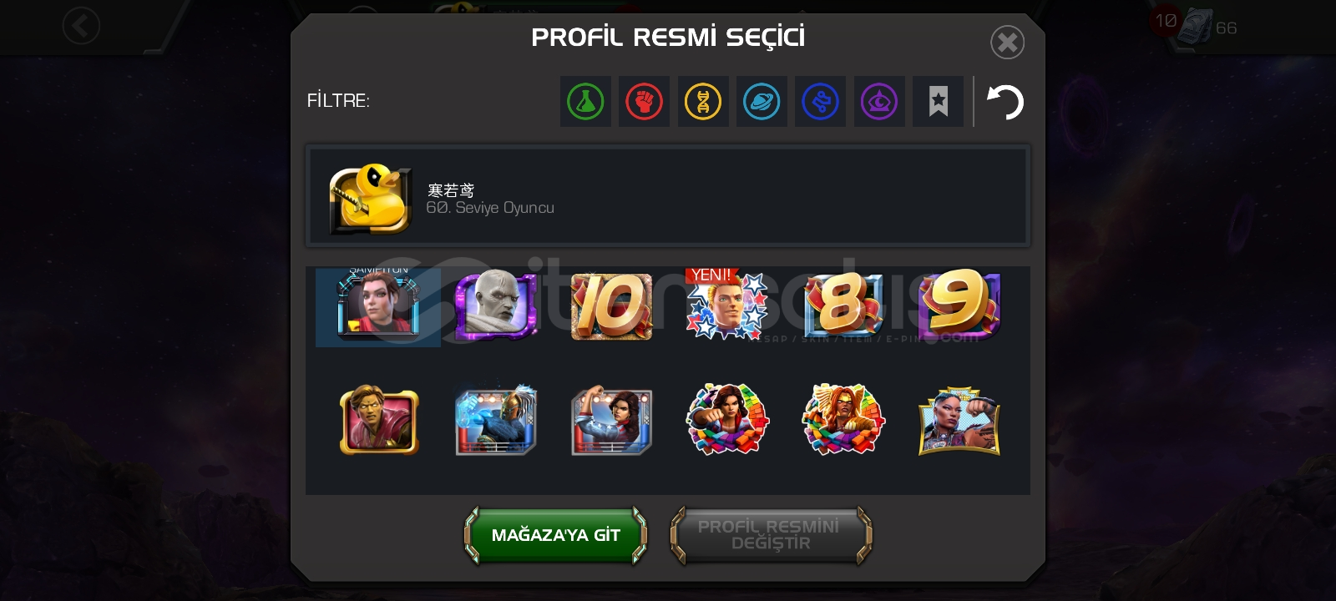Toggle the green Science class filter
1336x601 pixels.
(585, 102)
